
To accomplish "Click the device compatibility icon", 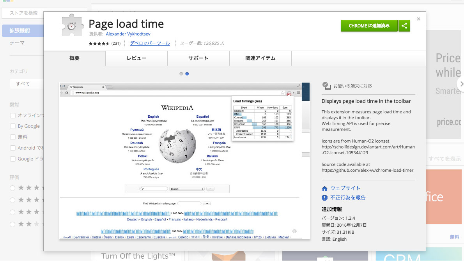I will pyautogui.click(x=326, y=86).
